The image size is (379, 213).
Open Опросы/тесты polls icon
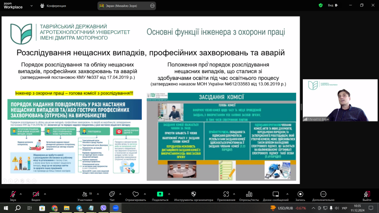tap(249, 194)
